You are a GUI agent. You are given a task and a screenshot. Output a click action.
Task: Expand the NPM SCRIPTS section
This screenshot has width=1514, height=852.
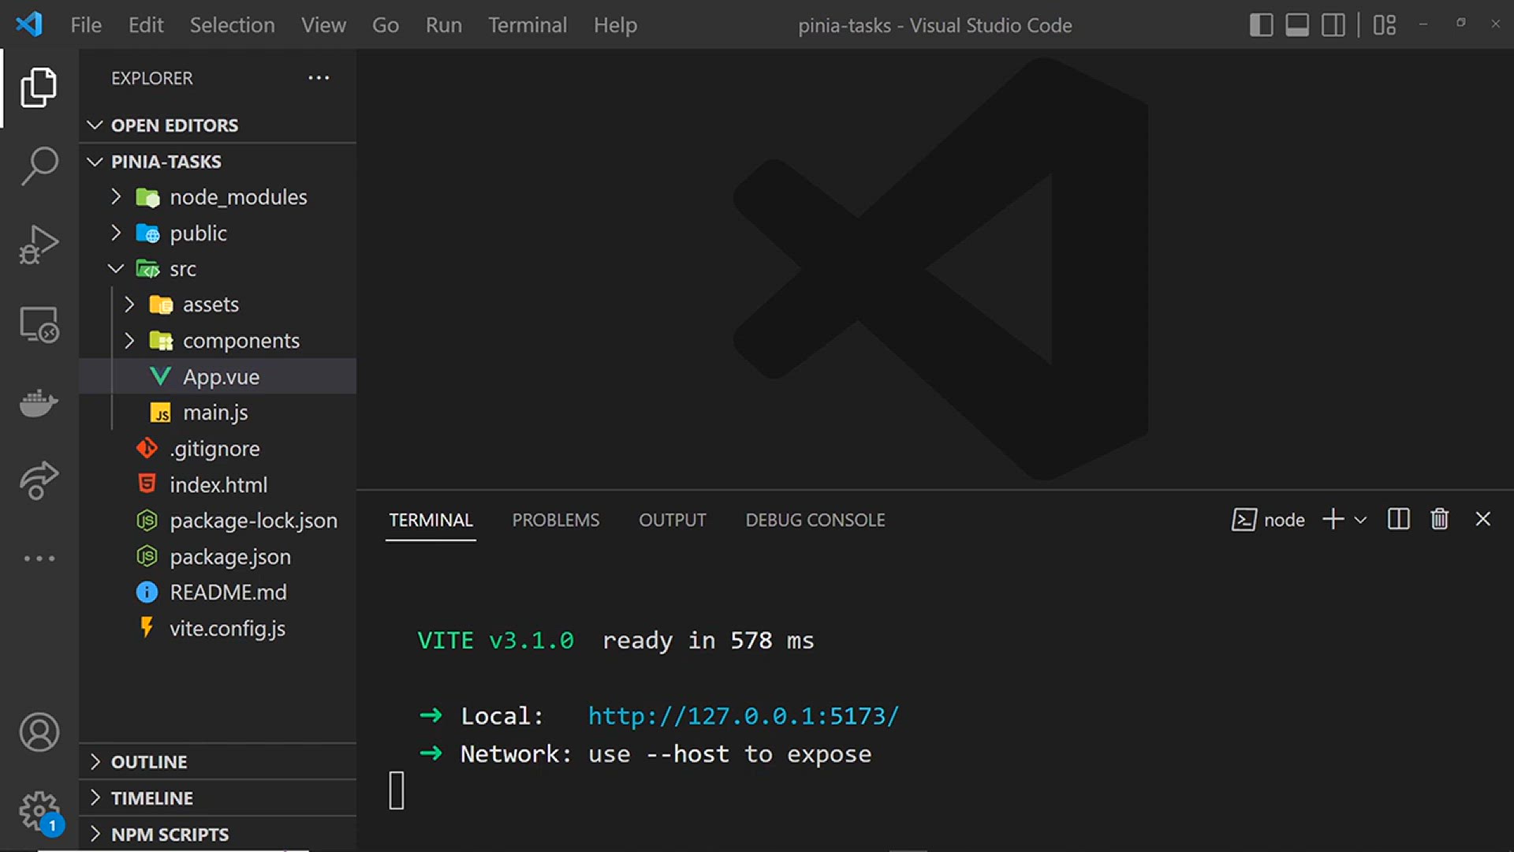pyautogui.click(x=218, y=834)
